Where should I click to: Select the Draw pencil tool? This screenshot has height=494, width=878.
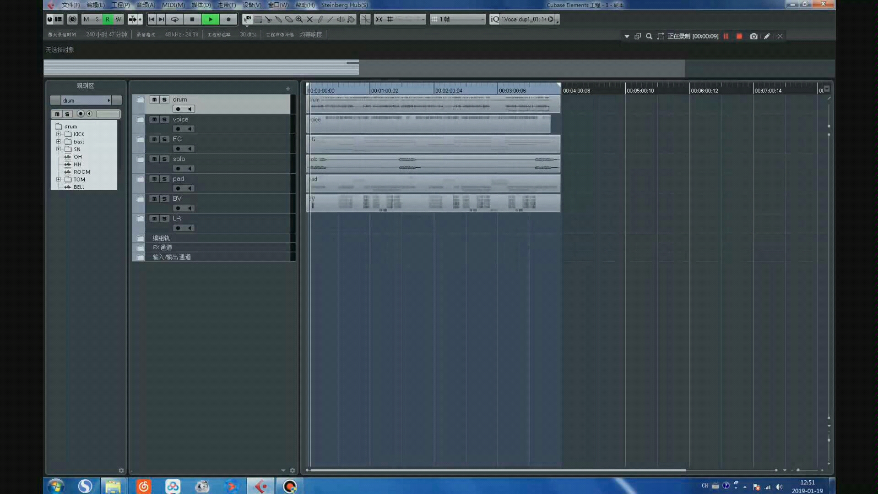320,19
